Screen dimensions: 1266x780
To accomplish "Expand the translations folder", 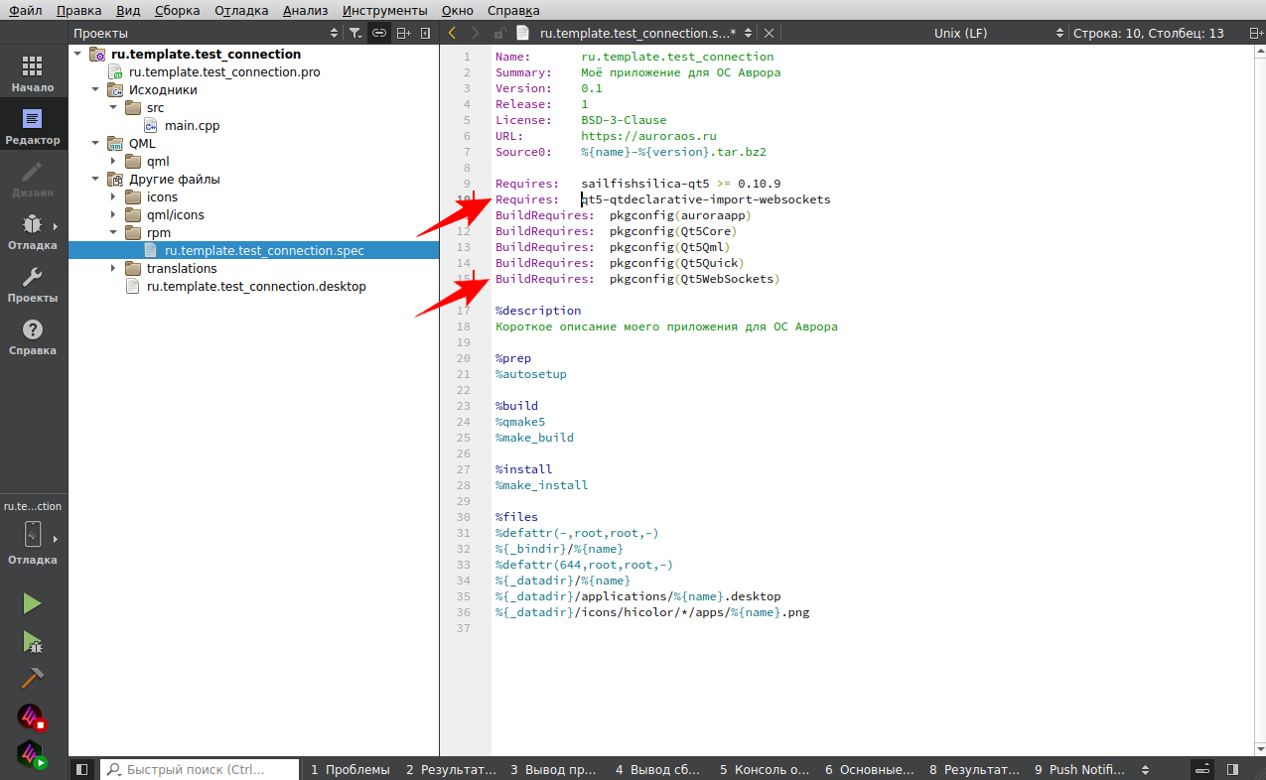I will click(x=113, y=269).
